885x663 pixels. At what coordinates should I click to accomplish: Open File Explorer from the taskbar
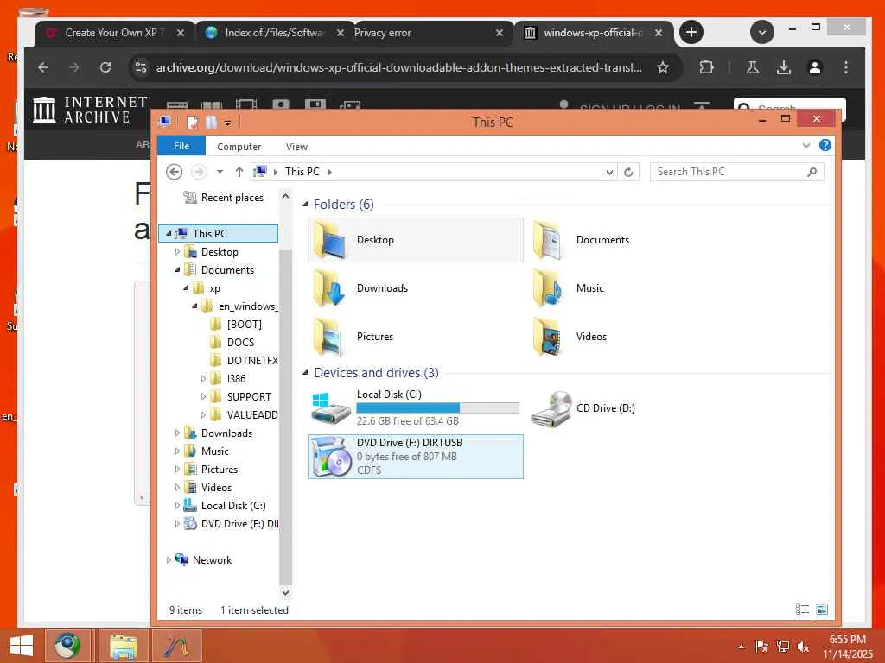[124, 646]
